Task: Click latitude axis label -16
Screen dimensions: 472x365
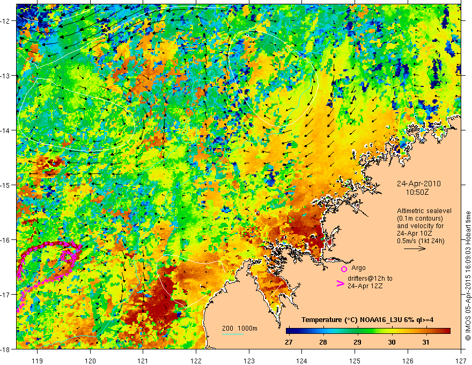Action: click(5, 240)
